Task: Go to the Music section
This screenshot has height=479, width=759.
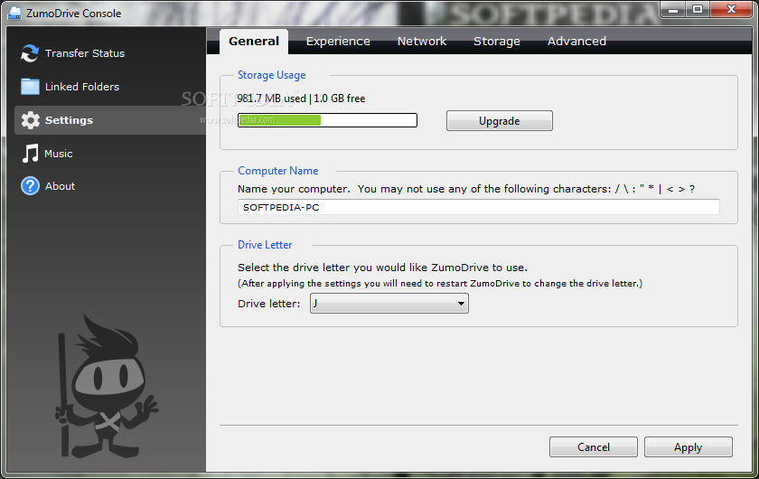Action: point(59,154)
